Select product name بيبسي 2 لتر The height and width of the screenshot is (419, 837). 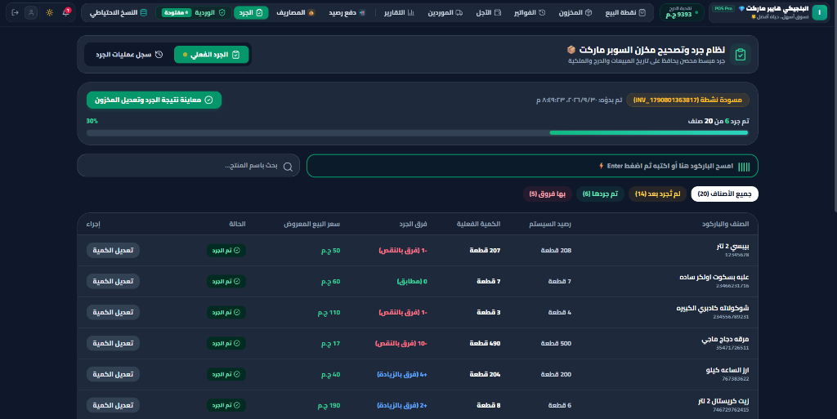[732, 247]
